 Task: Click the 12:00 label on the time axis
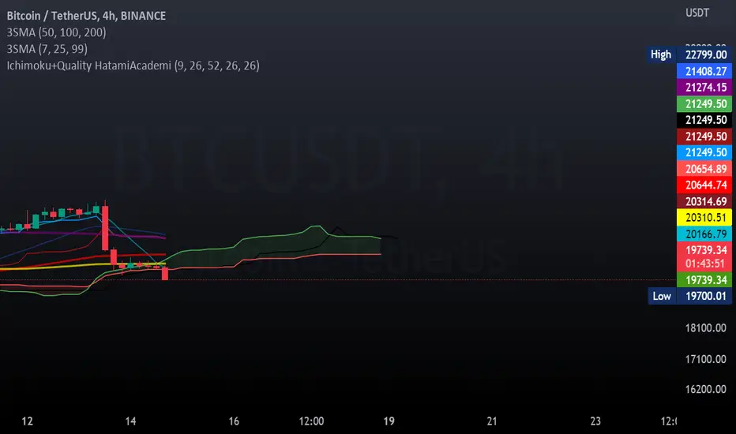(312, 421)
